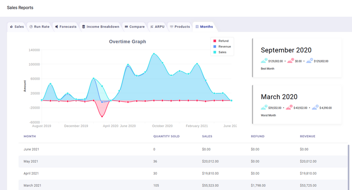Click the lowest refund data point on chart
Screen dimensions: 352x190
tap(102, 117)
